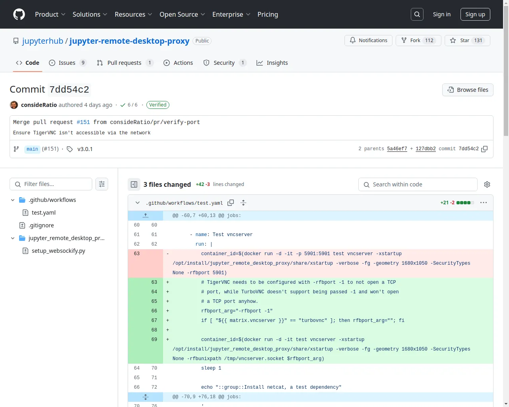The image size is (509, 407).
Task: Switch to the Insights tab
Action: coord(272,63)
